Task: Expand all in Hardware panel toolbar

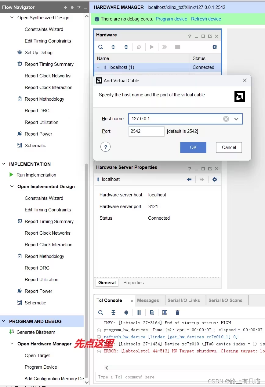Action: [x=126, y=47]
